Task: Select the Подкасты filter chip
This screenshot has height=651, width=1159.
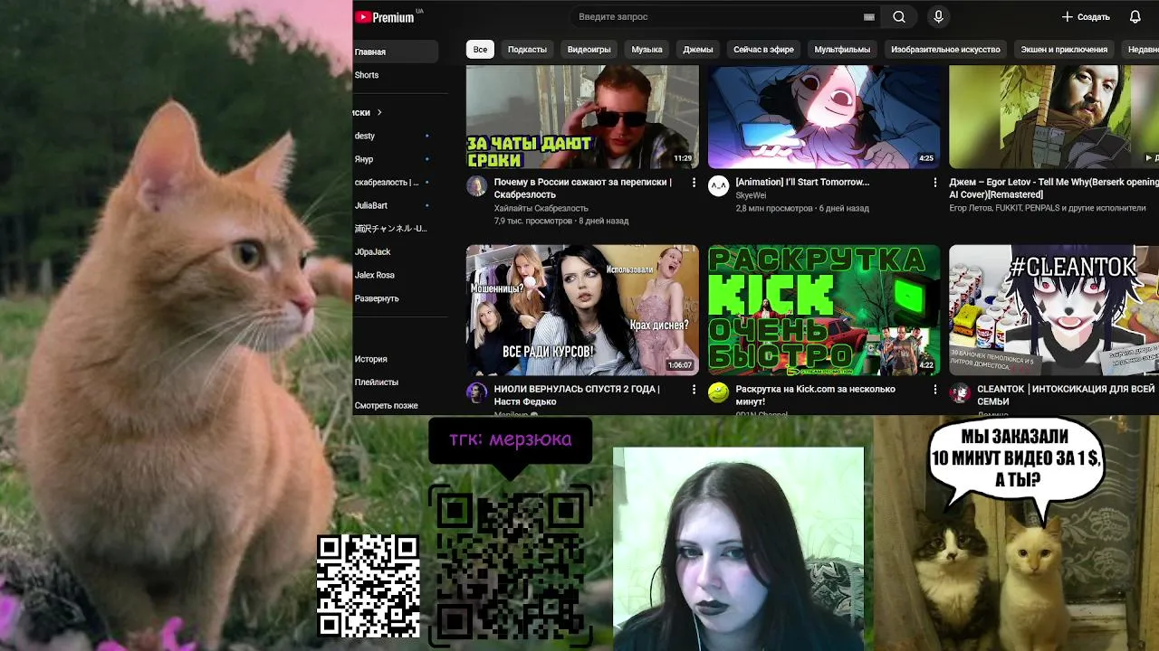Action: [x=527, y=50]
